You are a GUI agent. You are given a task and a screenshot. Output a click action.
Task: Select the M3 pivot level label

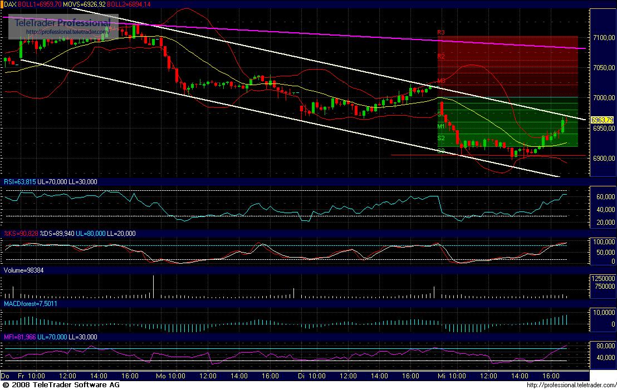[x=441, y=81]
